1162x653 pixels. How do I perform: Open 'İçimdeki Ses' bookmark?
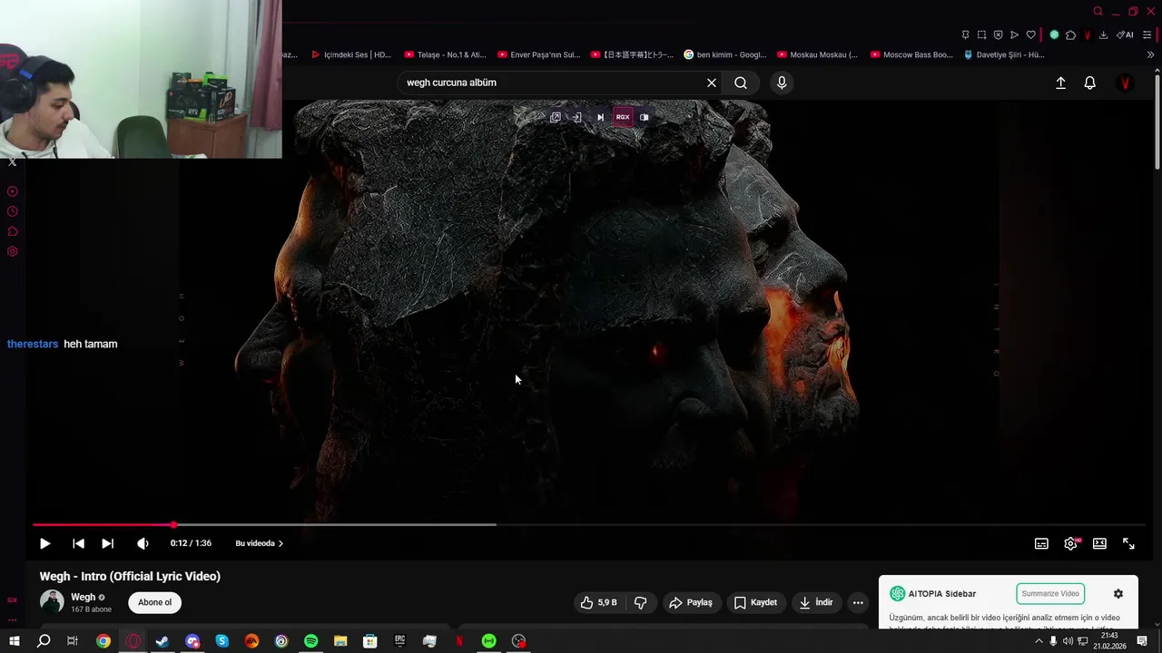click(x=351, y=54)
